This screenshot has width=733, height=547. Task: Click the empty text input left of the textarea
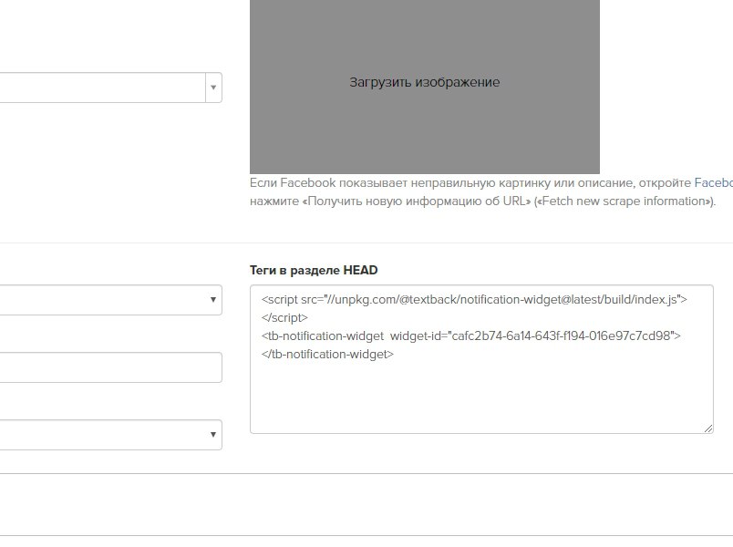point(111,367)
